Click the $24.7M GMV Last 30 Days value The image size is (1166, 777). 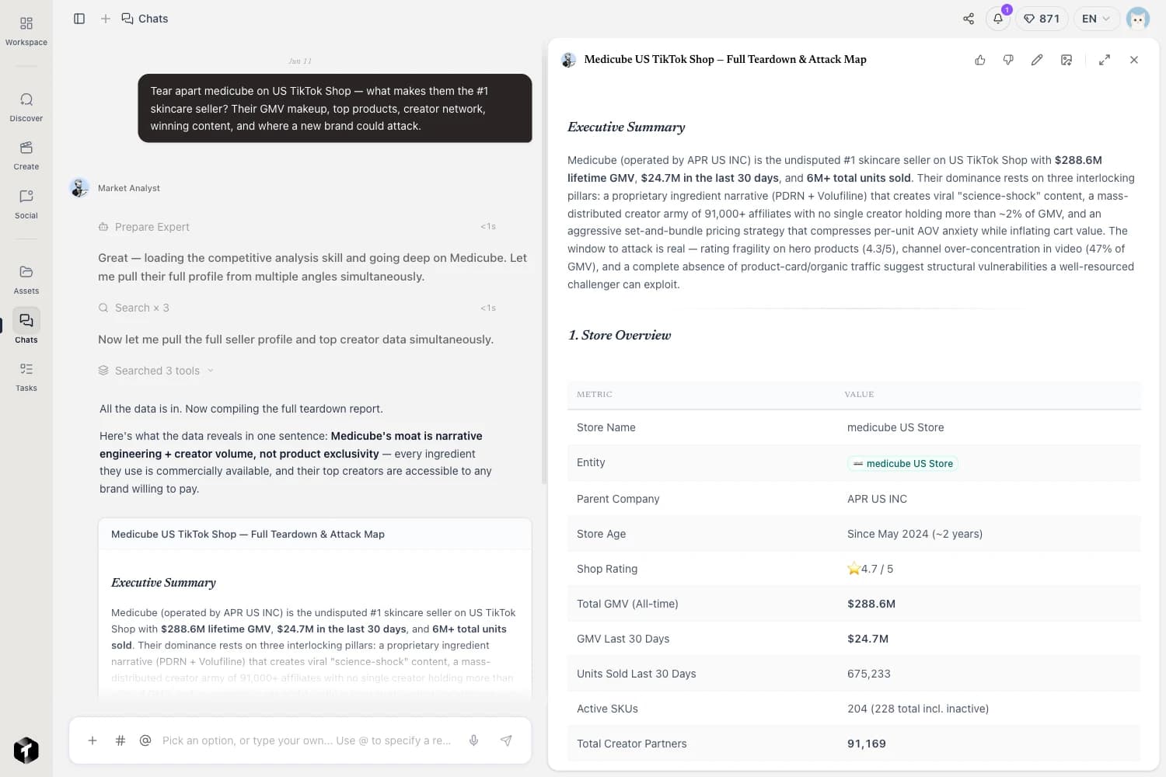coord(868,639)
